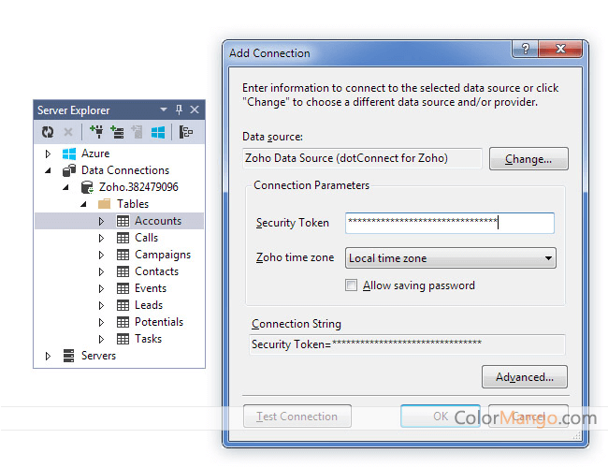
Task: Select the Campaigns table label
Action: point(163,255)
